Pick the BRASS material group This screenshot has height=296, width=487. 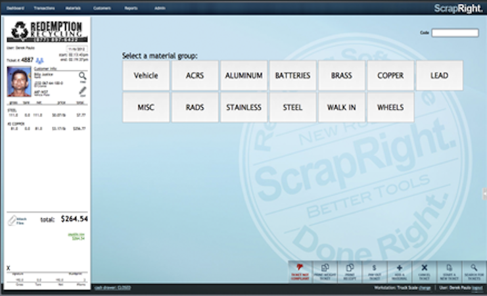[342, 76]
